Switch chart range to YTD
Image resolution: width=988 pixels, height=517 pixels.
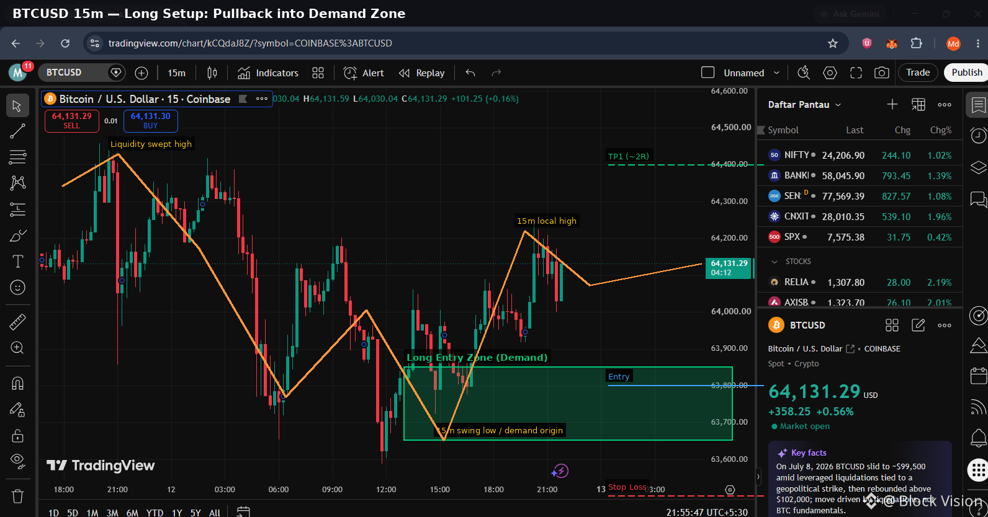tap(155, 512)
